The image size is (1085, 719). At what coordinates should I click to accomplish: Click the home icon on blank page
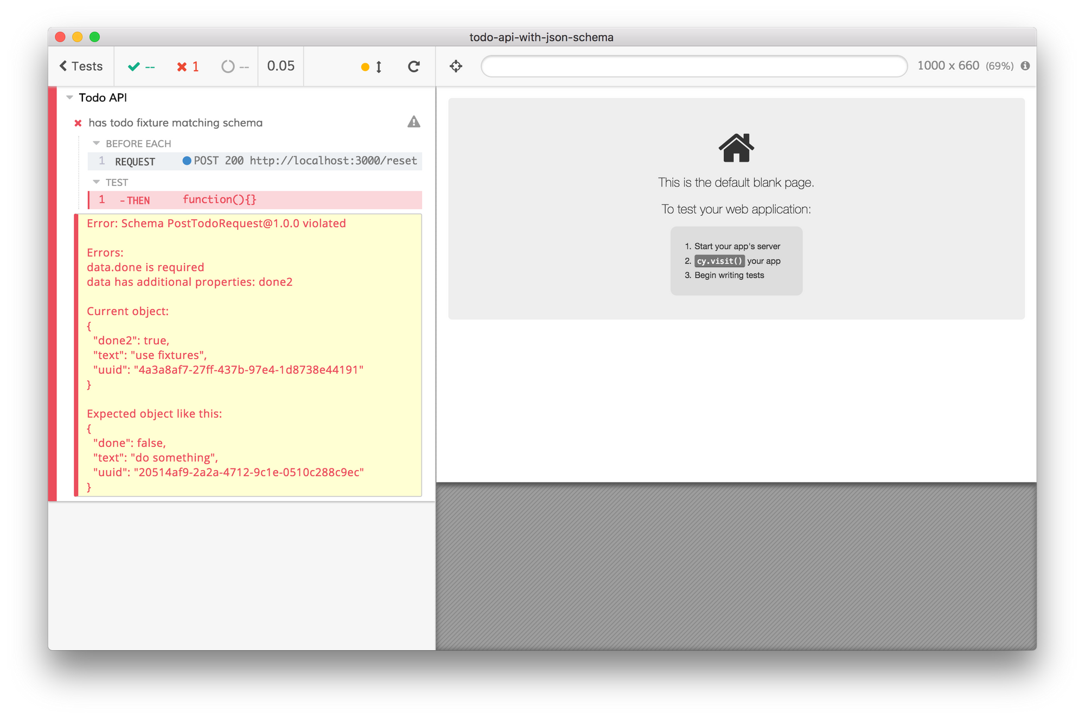click(x=736, y=147)
